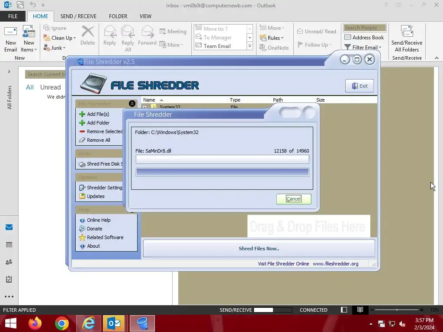443x332 pixels.
Task: Toggle Unread/Read in Outlook ribbon
Action: click(316, 31)
